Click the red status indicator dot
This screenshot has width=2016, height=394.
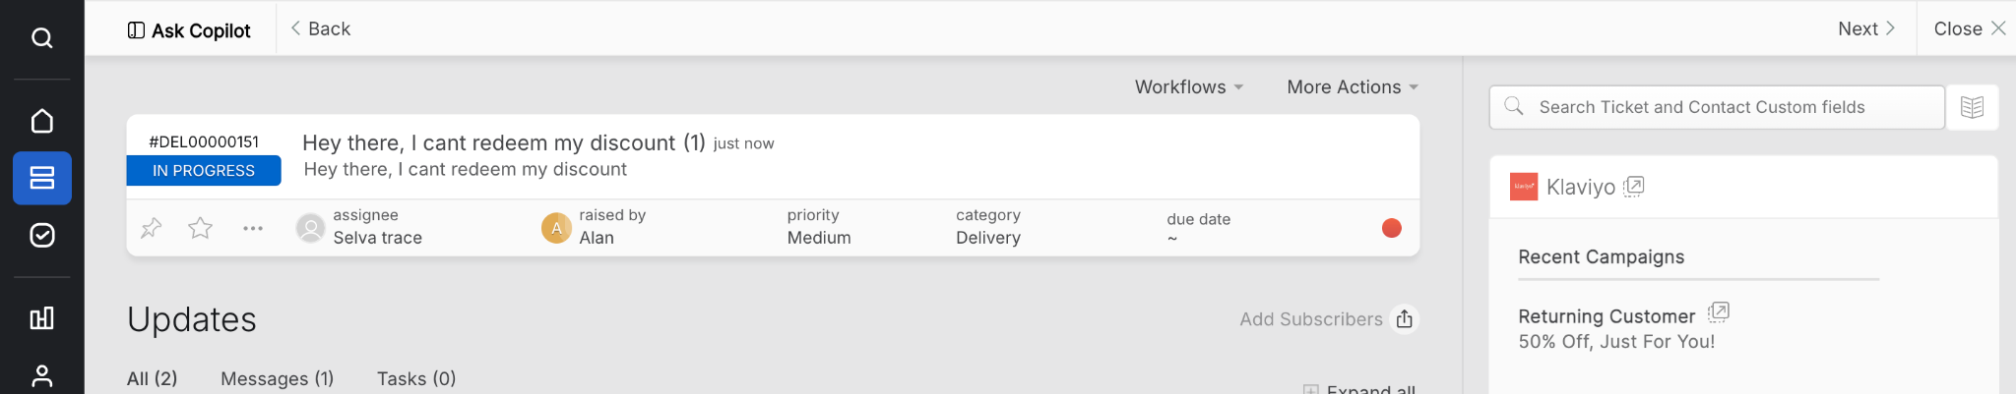1392,228
